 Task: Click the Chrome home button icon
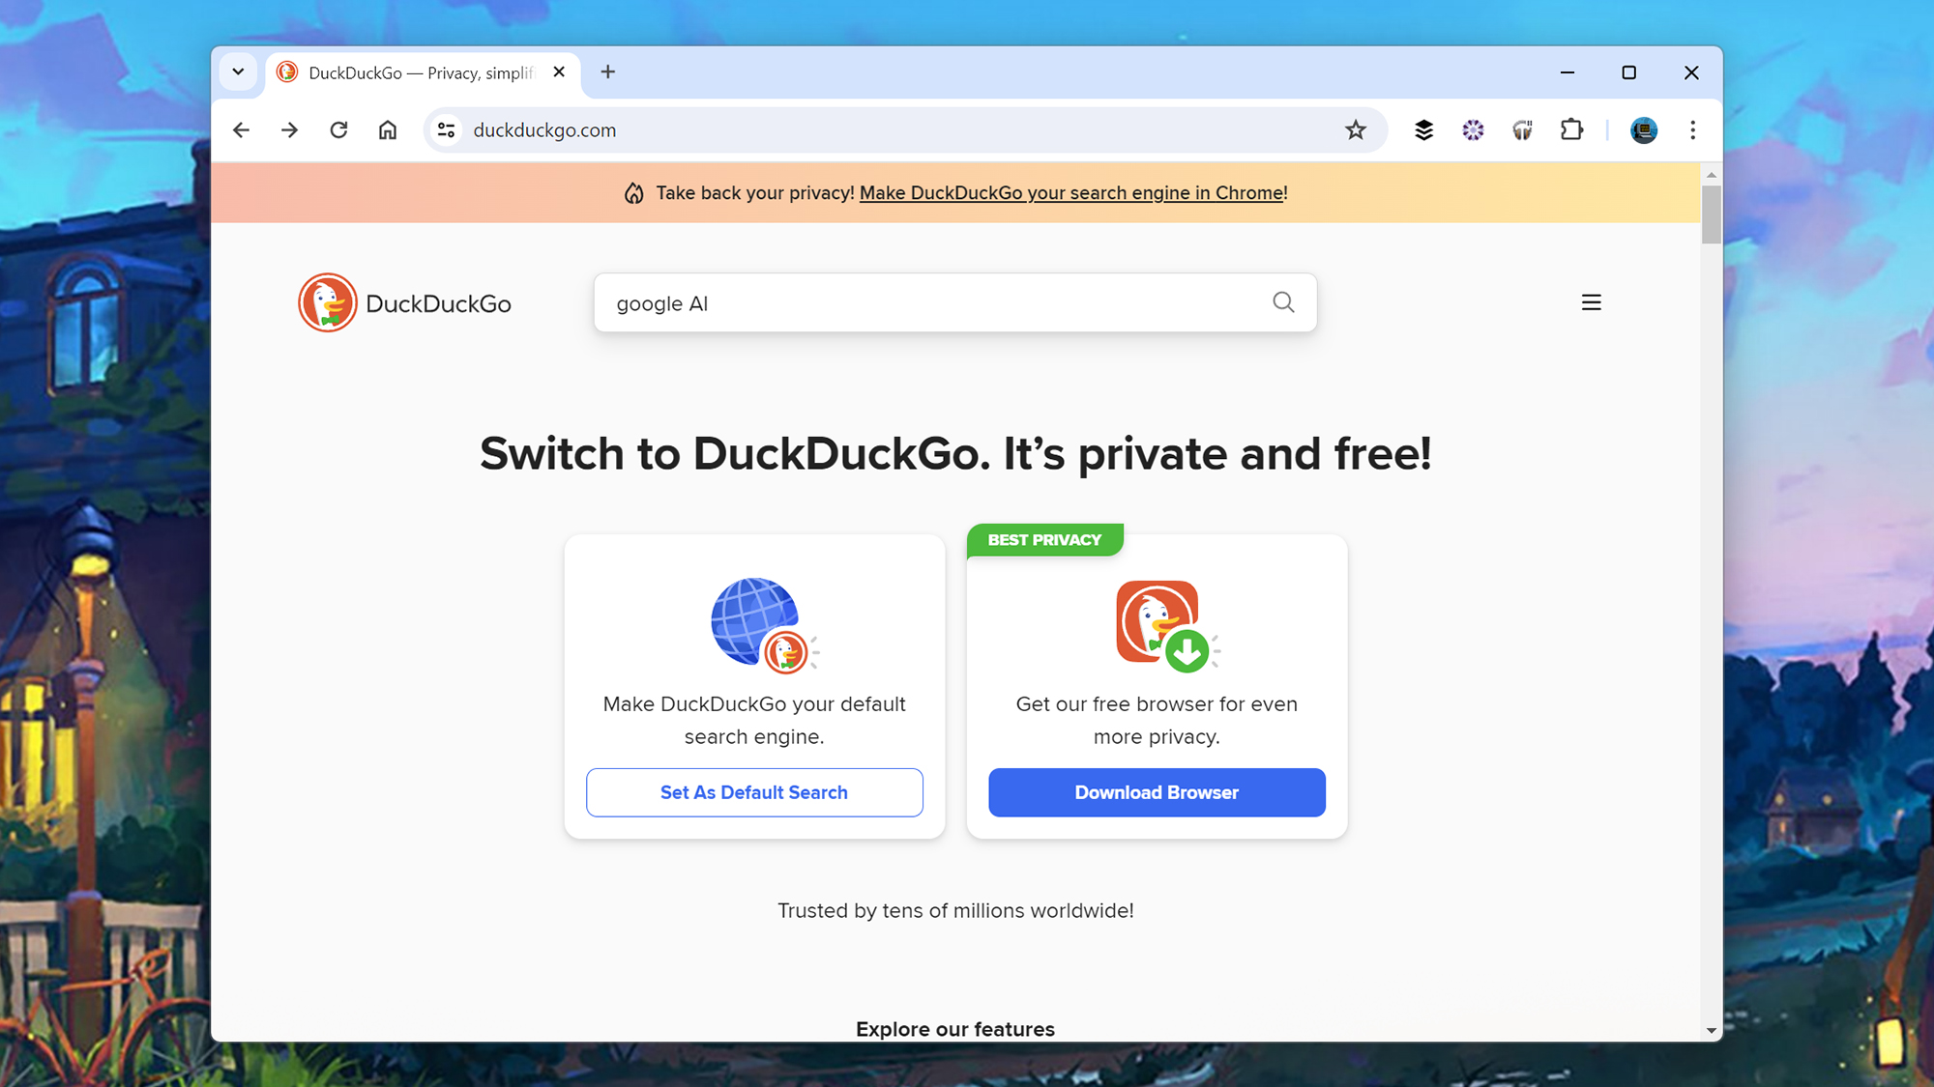pos(389,130)
